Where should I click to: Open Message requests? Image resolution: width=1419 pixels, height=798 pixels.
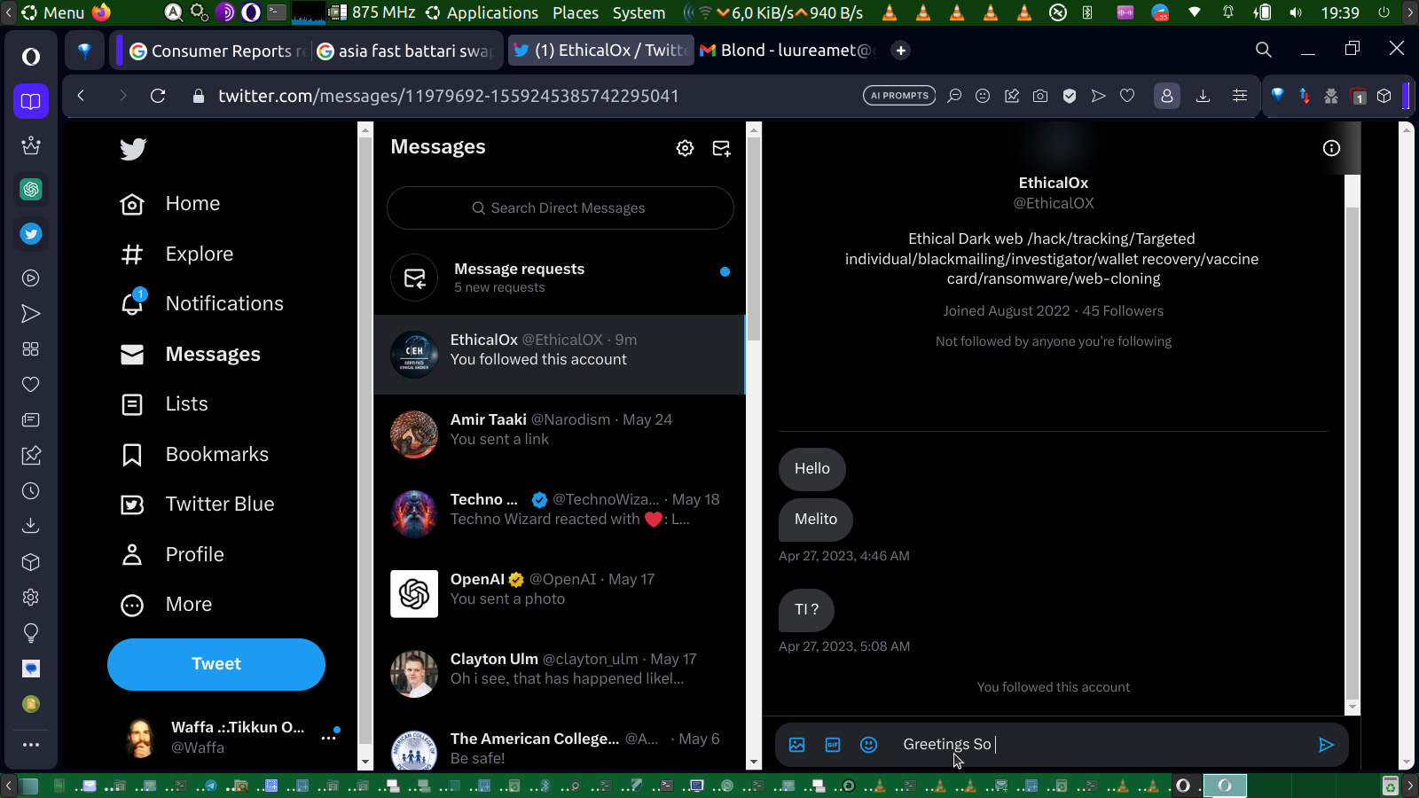click(560, 278)
